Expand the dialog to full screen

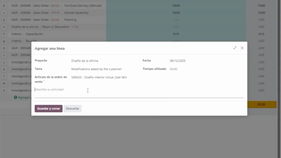(235, 48)
